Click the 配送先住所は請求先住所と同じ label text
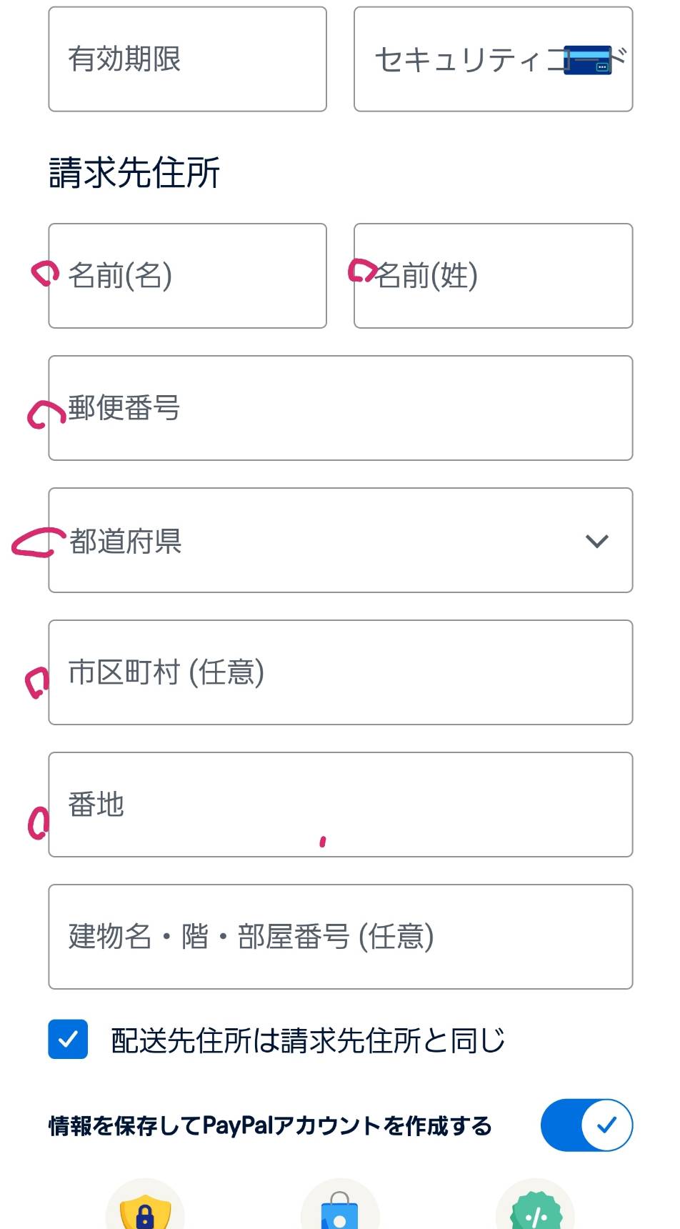 pyautogui.click(x=308, y=1040)
